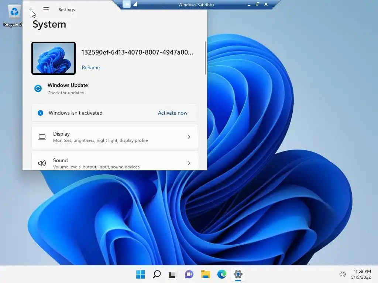Click the Settings gear on the taskbar
The height and width of the screenshot is (283, 378).
pos(238,274)
